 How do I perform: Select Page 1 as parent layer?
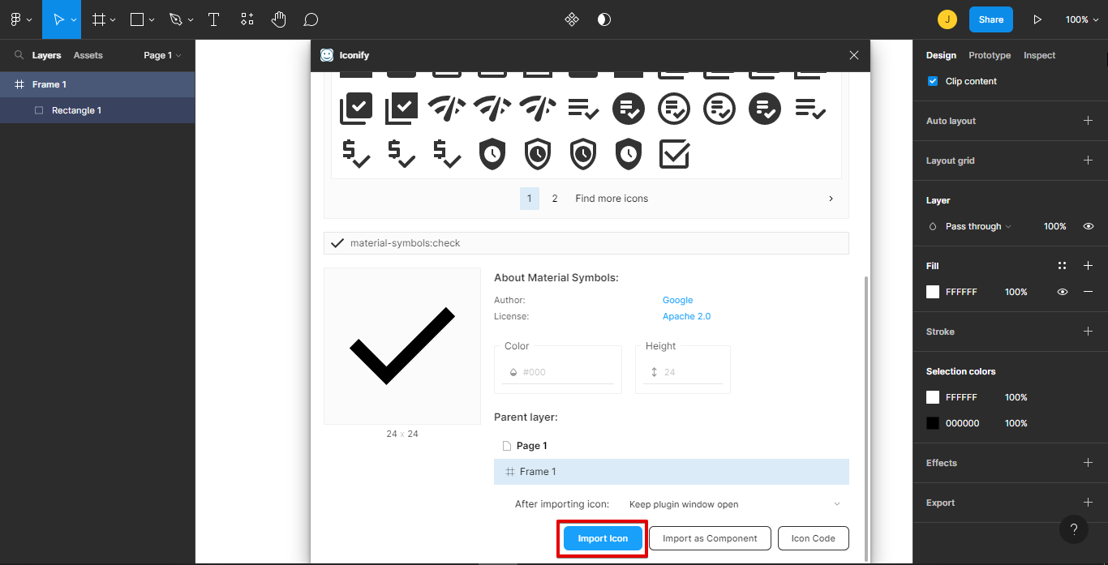pyautogui.click(x=531, y=446)
